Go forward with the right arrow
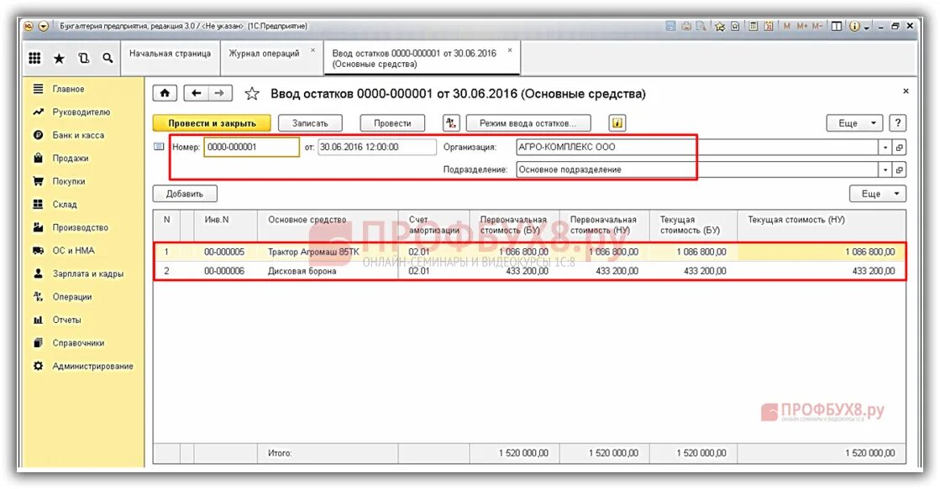Image resolution: width=940 pixels, height=489 pixels. tap(219, 93)
